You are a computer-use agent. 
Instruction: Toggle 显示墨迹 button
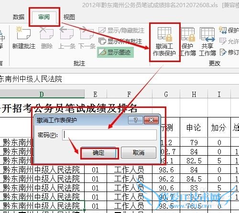click(x=115, y=52)
